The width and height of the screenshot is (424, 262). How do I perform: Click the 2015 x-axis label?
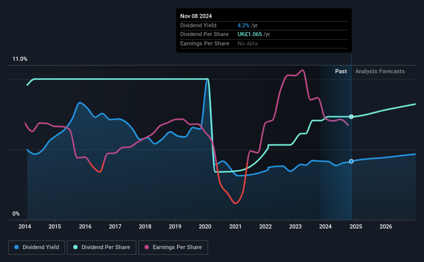[55, 226]
